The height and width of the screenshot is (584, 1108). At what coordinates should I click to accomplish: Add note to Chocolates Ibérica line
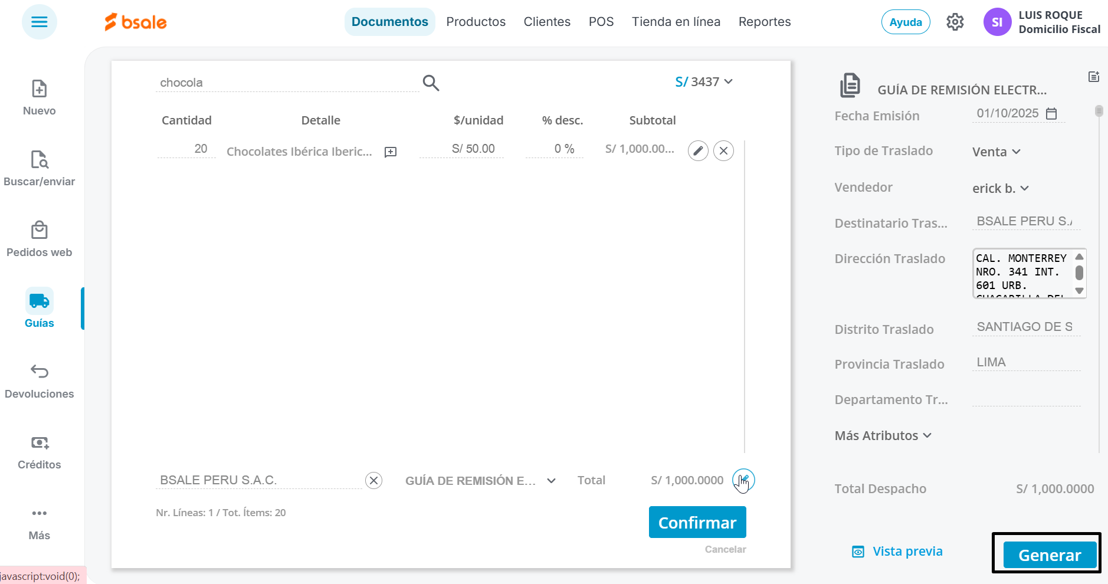[391, 152]
